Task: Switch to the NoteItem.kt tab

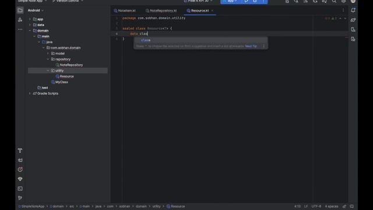Action: pyautogui.click(x=125, y=10)
